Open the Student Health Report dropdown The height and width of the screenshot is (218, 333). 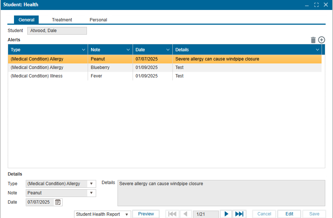127,214
